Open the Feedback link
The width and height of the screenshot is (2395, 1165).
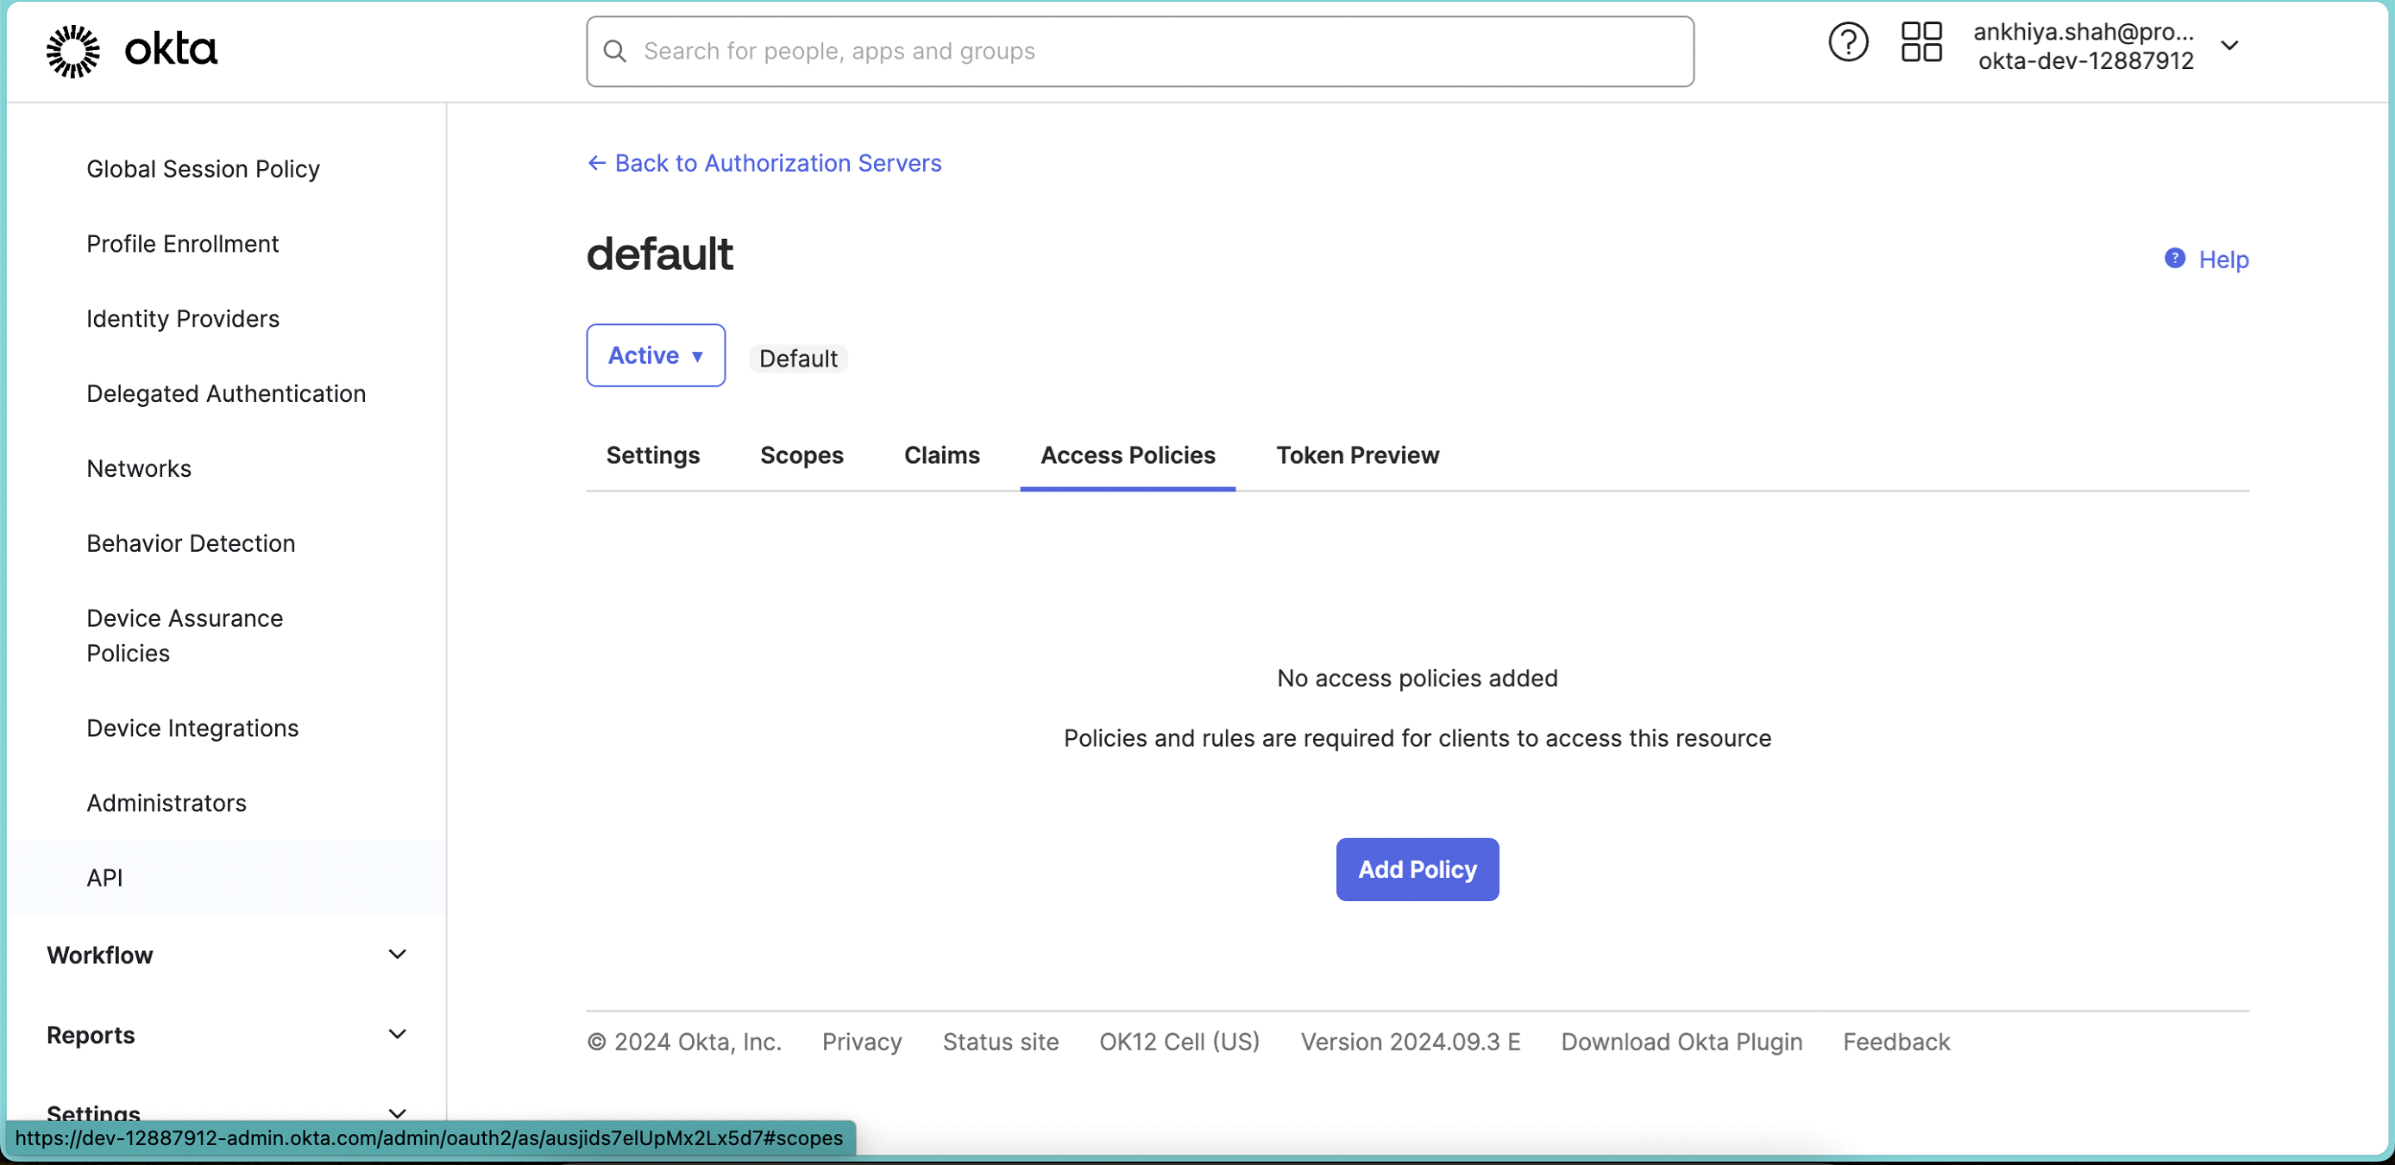[x=1895, y=1042]
